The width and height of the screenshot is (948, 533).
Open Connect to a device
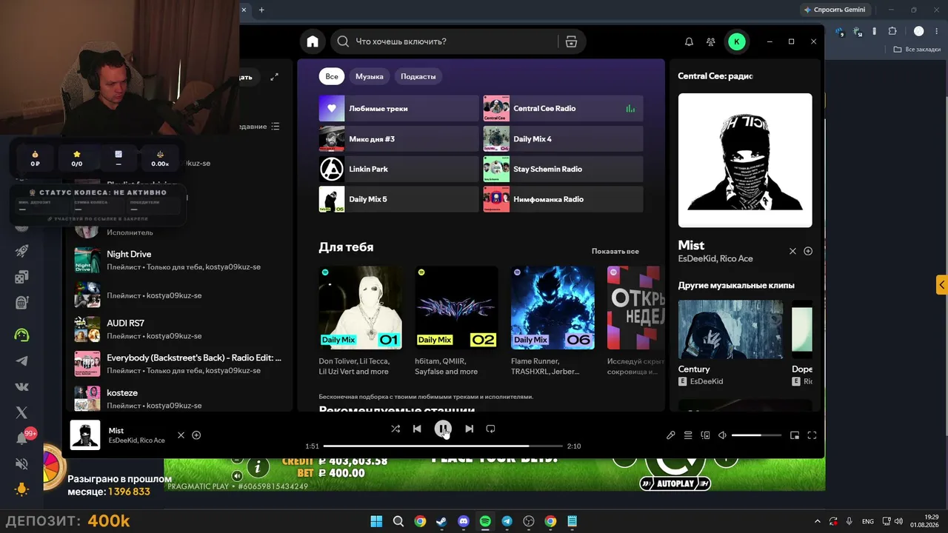[x=705, y=435]
